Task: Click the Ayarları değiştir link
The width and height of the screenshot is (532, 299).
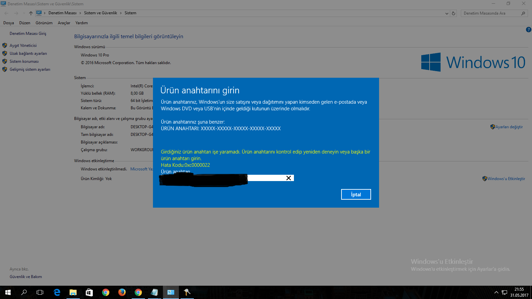Action: coord(509,127)
